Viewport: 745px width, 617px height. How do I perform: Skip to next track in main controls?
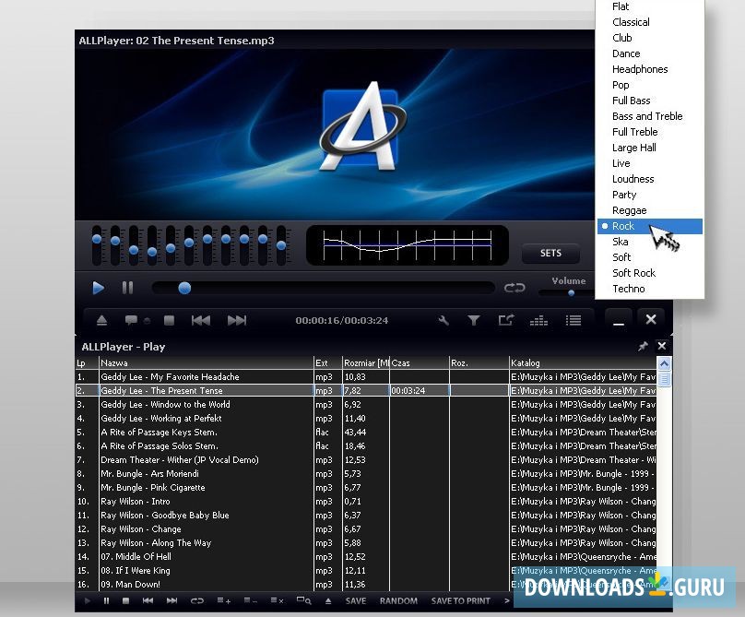tap(237, 320)
